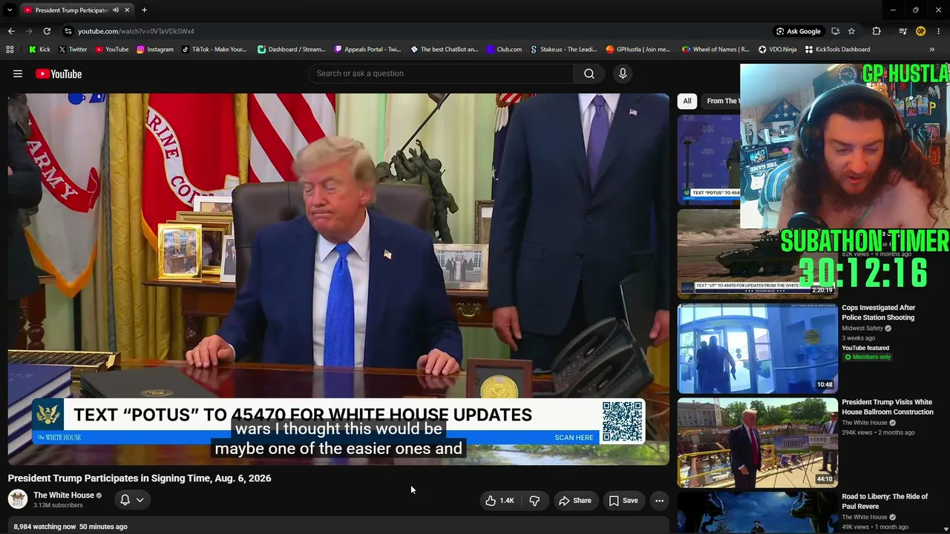
Task: Start voice search with microphone icon
Action: tap(623, 73)
